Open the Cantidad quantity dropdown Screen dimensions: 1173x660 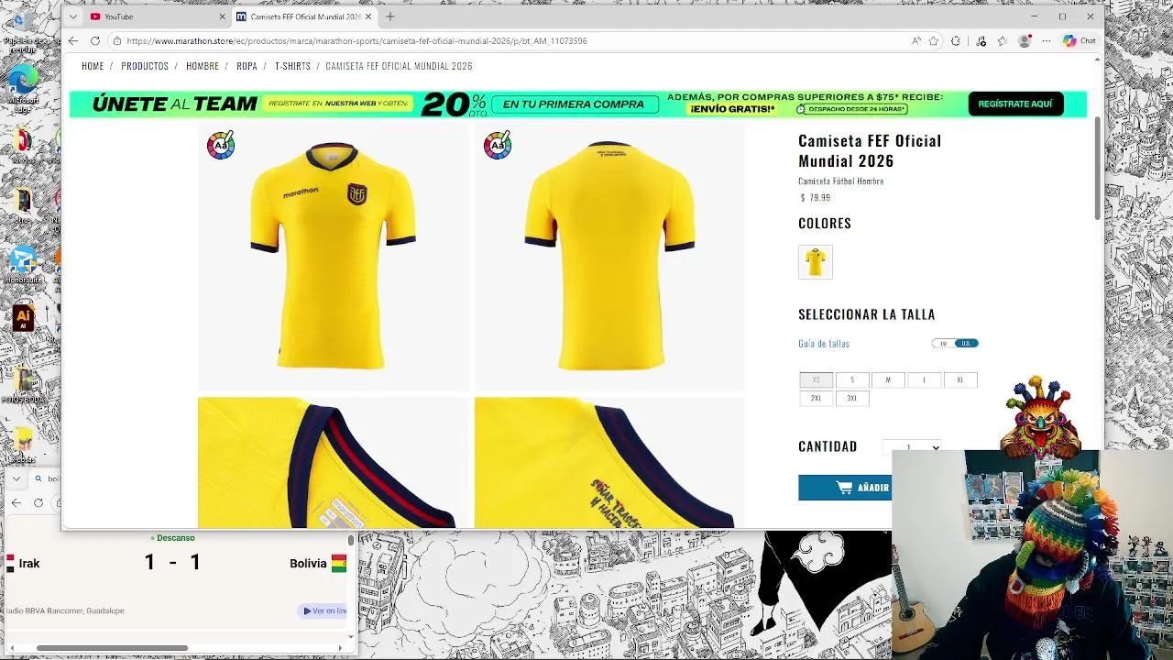coord(912,447)
